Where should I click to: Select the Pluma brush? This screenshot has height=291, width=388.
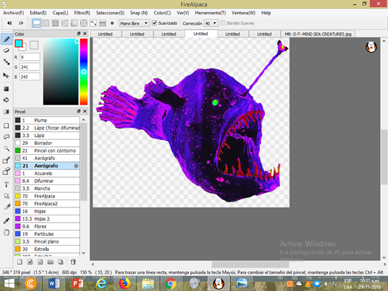[x=47, y=120]
